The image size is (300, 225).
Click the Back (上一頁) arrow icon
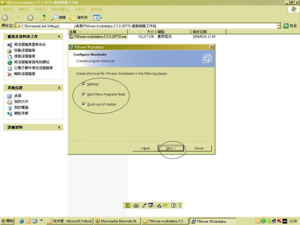pos(5,18)
